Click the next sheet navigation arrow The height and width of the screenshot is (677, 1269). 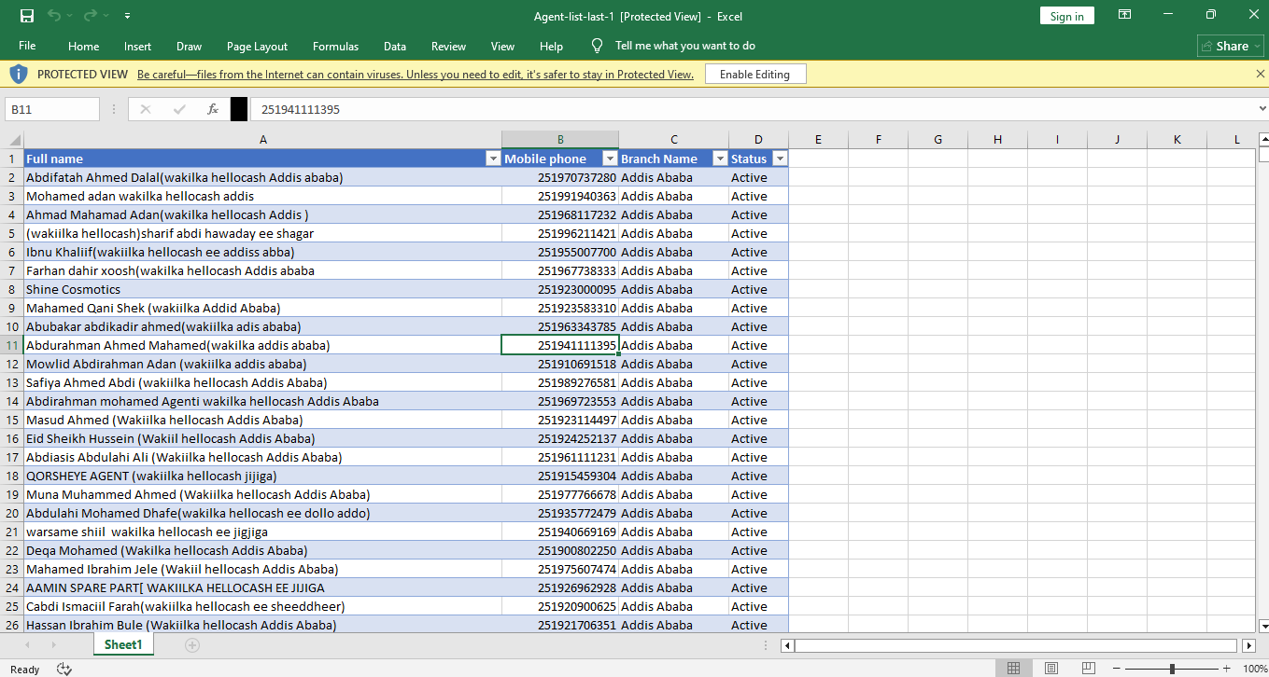point(53,644)
